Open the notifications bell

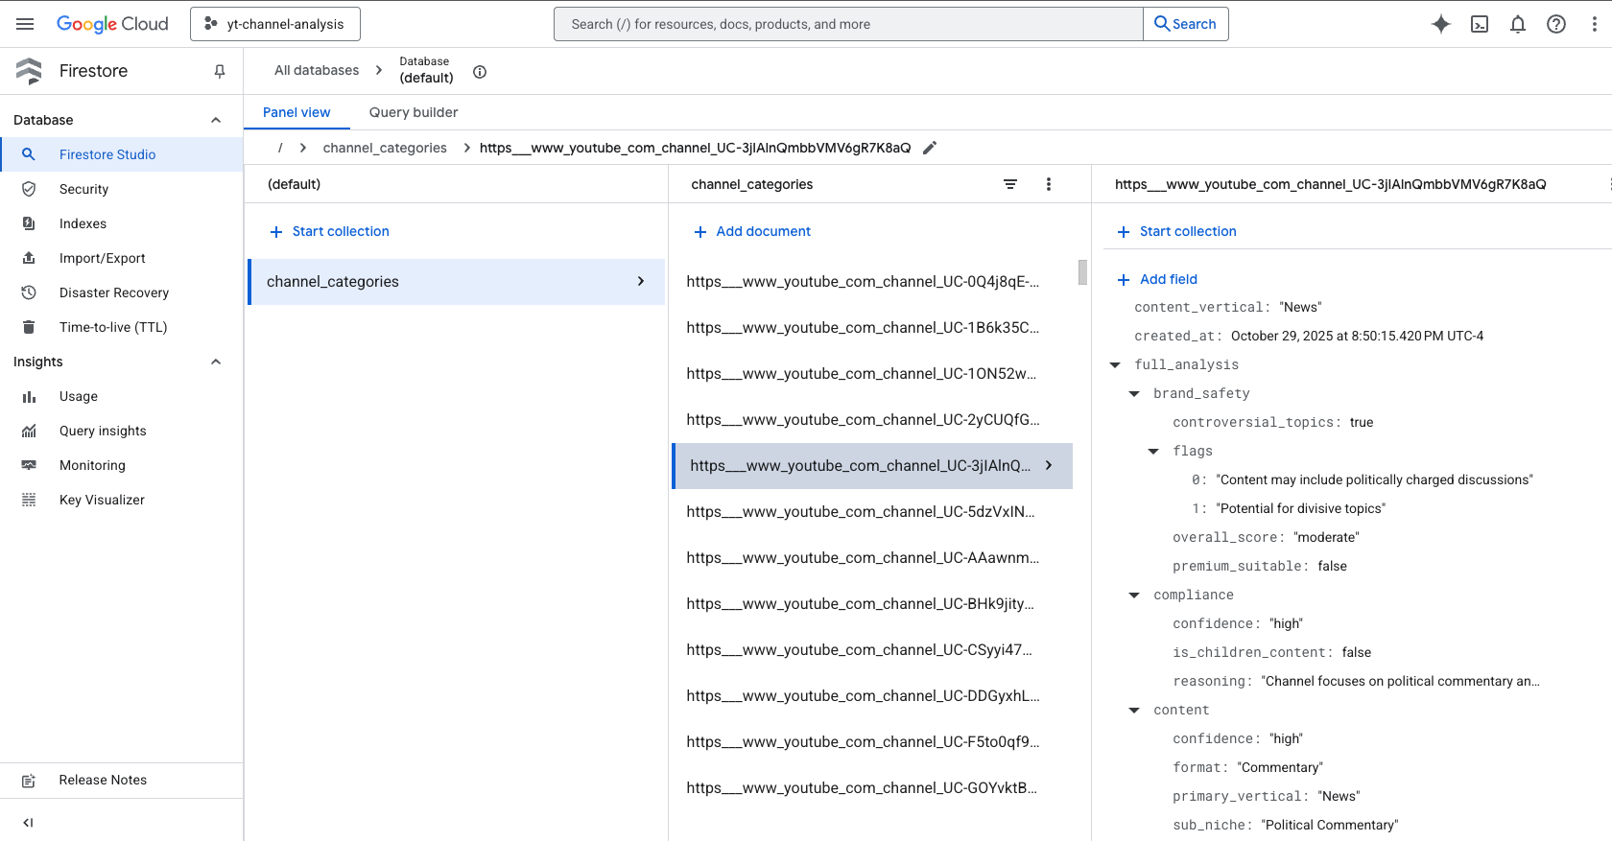coord(1518,24)
